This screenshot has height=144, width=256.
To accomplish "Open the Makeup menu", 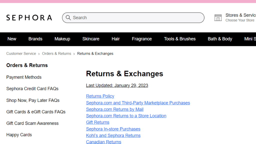I will [62, 39].
